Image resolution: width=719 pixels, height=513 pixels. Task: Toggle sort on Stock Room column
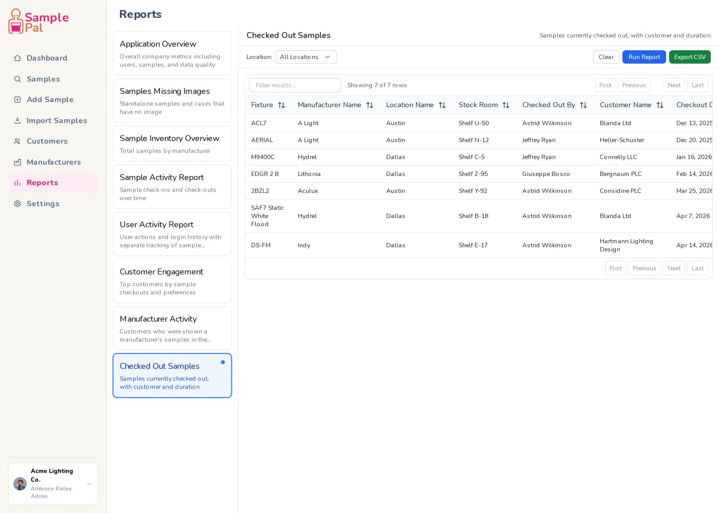pyautogui.click(x=506, y=105)
